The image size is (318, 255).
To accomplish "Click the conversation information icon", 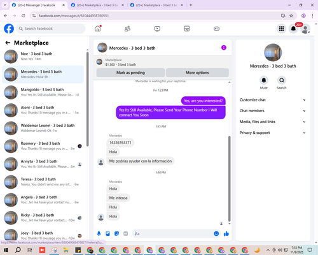I will [x=224, y=48].
